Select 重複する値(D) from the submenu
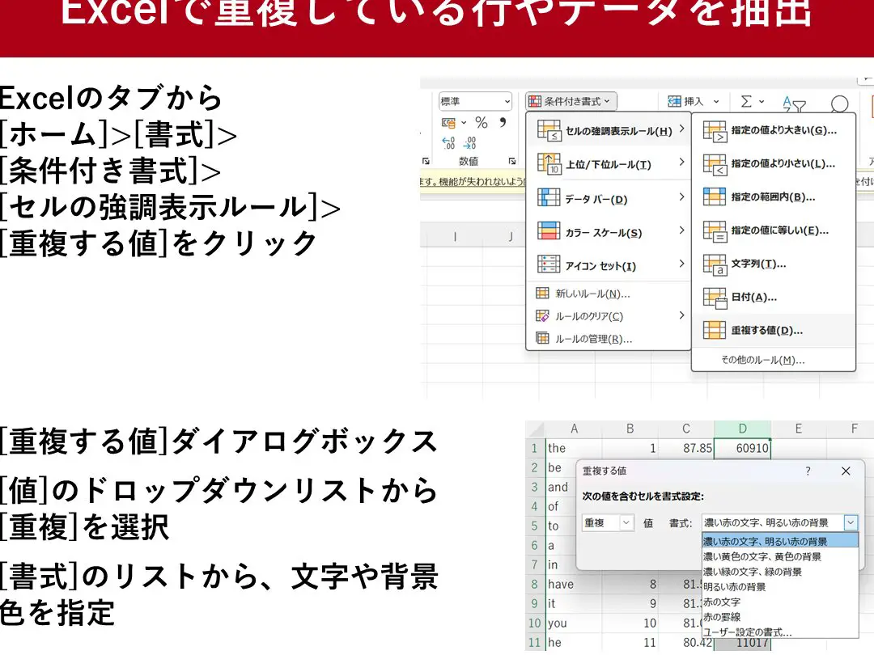This screenshot has height=655, width=874. click(766, 330)
